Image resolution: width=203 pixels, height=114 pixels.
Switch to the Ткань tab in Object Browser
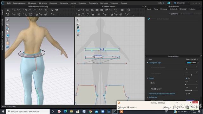tap(156, 9)
